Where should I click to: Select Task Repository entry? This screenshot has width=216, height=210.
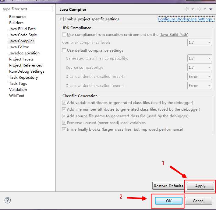click(23, 77)
